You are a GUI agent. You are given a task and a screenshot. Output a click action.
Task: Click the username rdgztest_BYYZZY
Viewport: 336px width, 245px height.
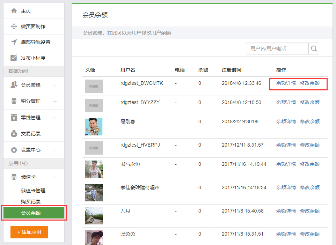pos(140,102)
